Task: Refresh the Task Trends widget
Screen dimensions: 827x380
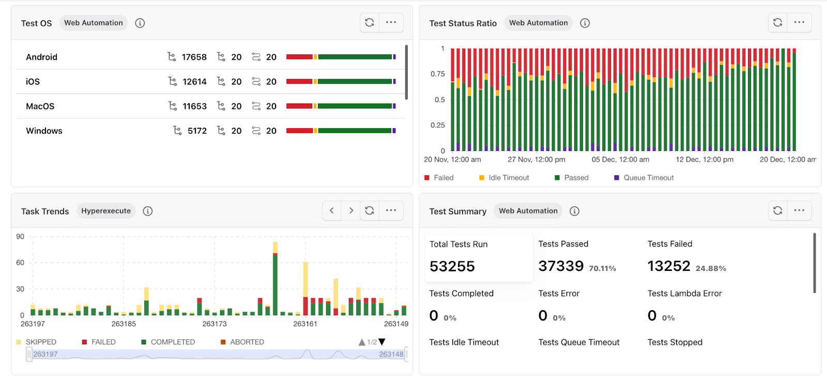Action: click(x=370, y=210)
